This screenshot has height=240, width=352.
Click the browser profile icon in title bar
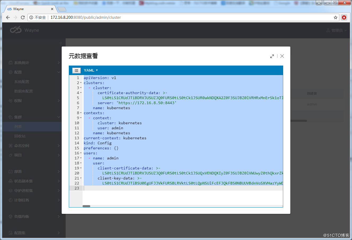[x=319, y=3]
